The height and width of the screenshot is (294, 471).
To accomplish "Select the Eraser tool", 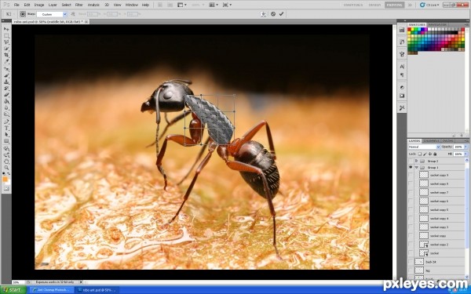I will click(6, 95).
